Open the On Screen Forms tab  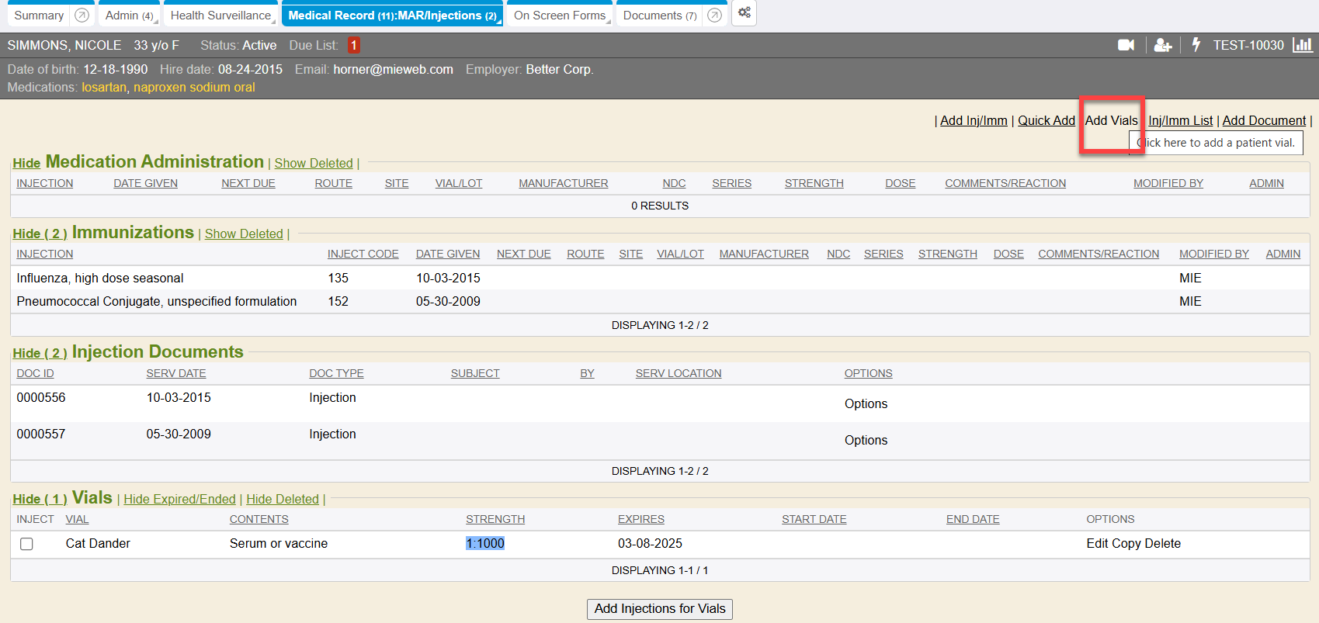pos(559,16)
